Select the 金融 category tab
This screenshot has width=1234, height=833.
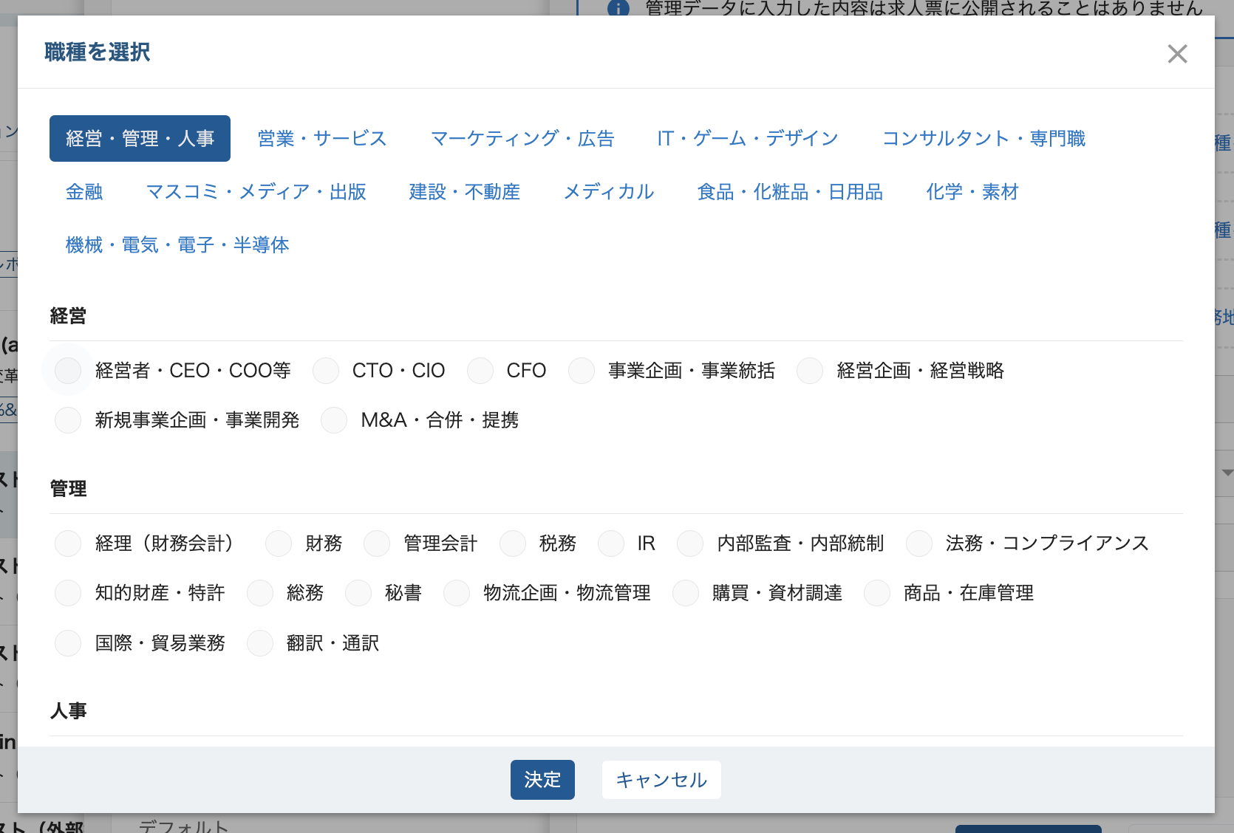84,192
